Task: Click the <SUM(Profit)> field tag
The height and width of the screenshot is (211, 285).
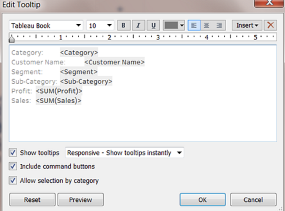Action: (x=59, y=91)
